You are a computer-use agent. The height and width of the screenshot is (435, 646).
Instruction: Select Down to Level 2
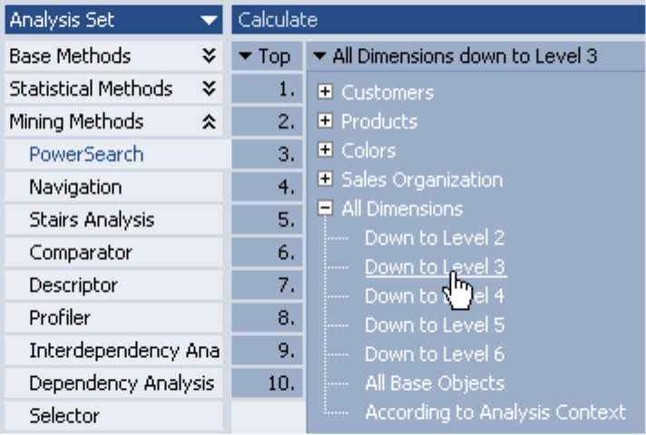[x=435, y=238]
